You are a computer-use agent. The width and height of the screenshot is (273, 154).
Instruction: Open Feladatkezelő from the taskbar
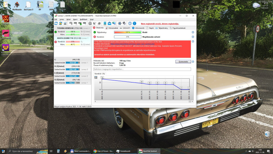coord(126,151)
